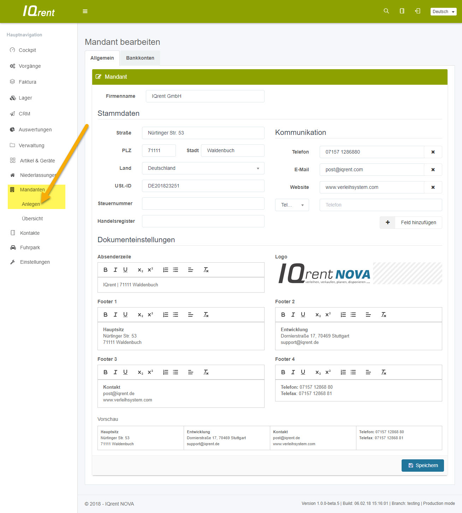462x513 pixels.
Task: Insert ordered list in Absenderzeile editor
Action: (x=166, y=270)
